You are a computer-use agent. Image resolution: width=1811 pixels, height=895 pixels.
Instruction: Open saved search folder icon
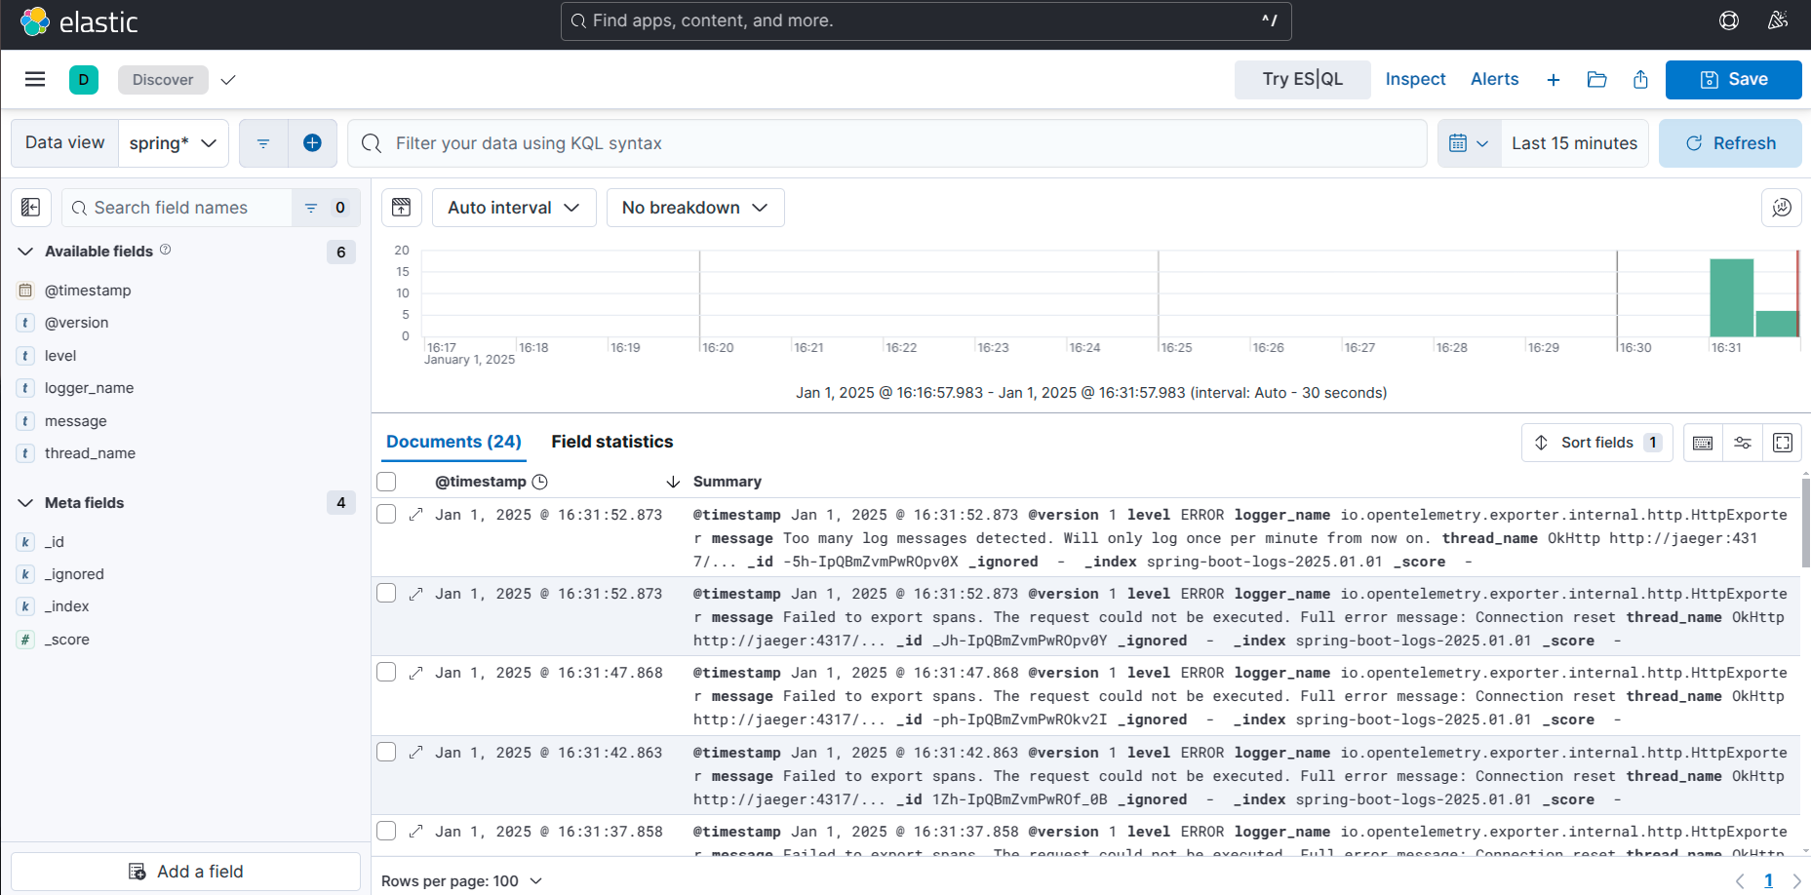(1596, 80)
